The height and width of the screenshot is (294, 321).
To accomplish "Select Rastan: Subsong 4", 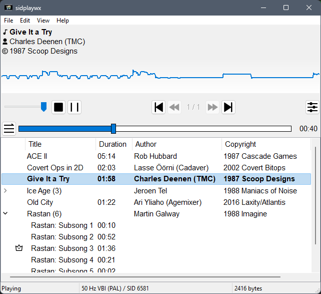I will (156, 260).
